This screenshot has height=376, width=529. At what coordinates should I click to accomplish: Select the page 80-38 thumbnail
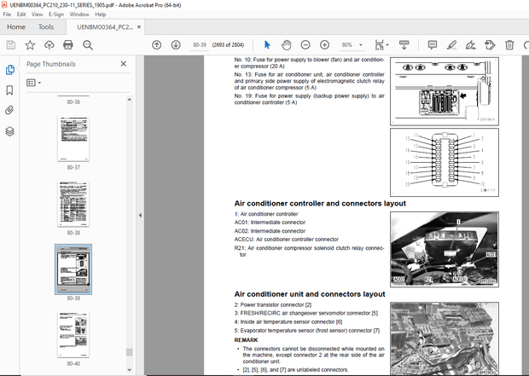[x=73, y=204]
